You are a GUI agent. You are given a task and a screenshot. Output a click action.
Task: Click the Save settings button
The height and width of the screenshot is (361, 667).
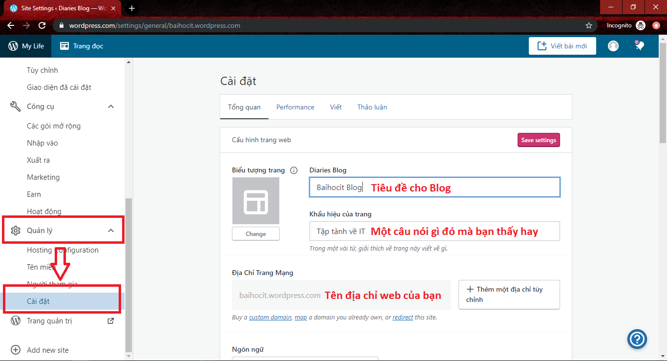pos(538,140)
